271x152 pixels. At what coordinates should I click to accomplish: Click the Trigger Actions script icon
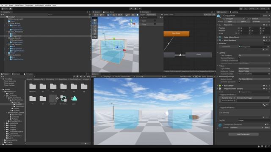click(220, 89)
